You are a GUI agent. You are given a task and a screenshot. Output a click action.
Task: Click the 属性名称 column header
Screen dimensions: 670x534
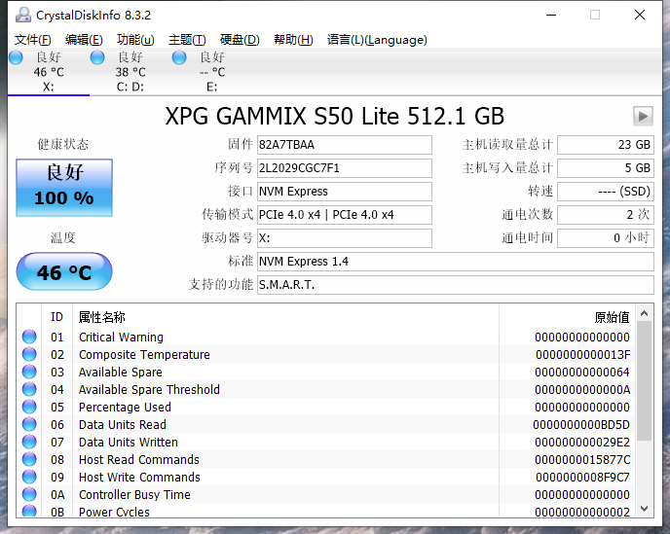tap(101, 317)
